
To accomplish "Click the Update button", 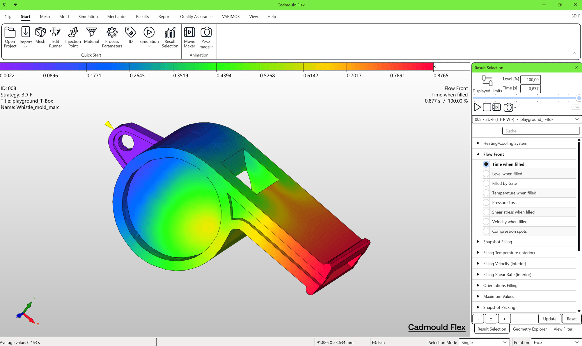I will click(549, 319).
